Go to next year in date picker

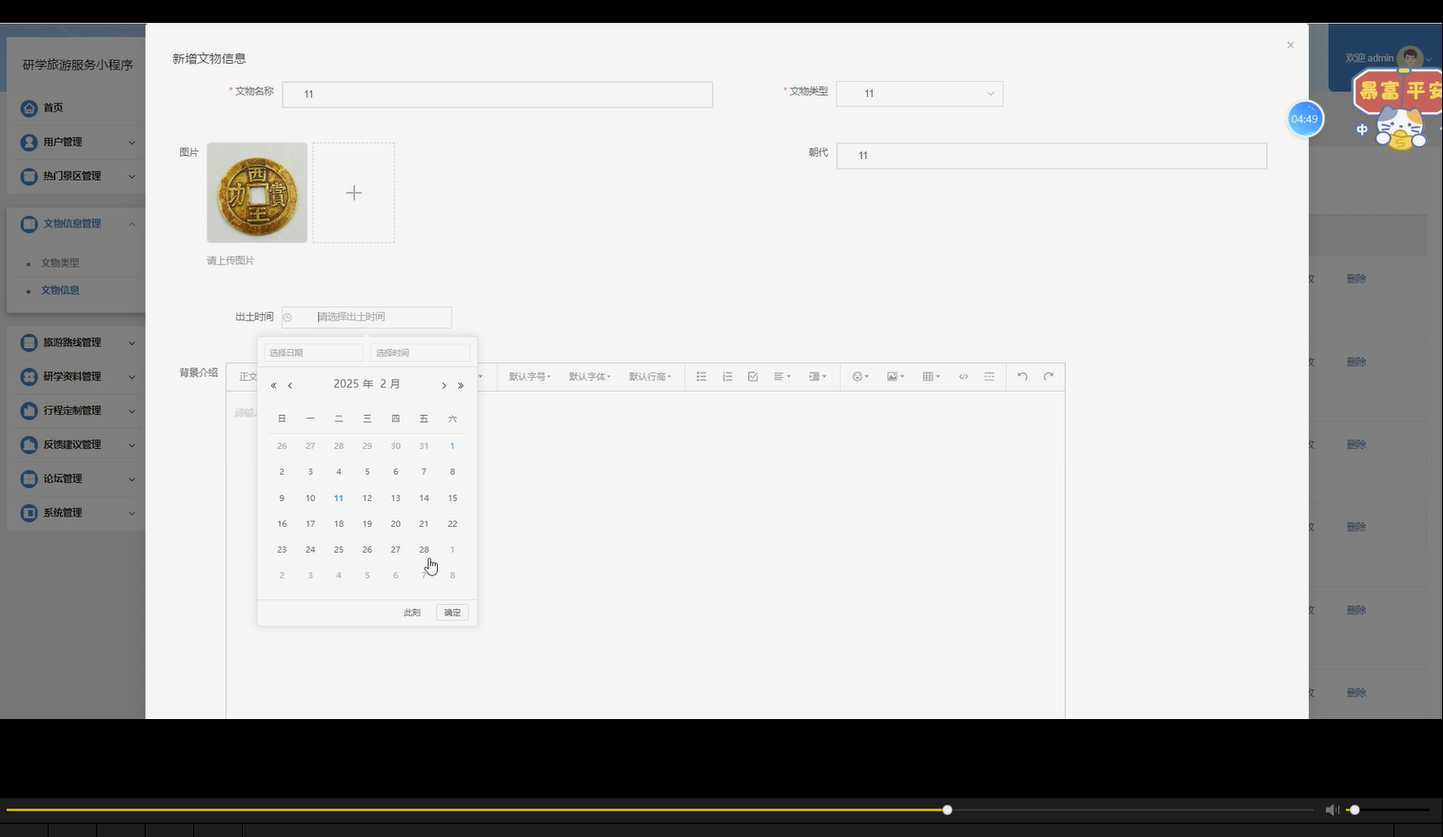(461, 385)
